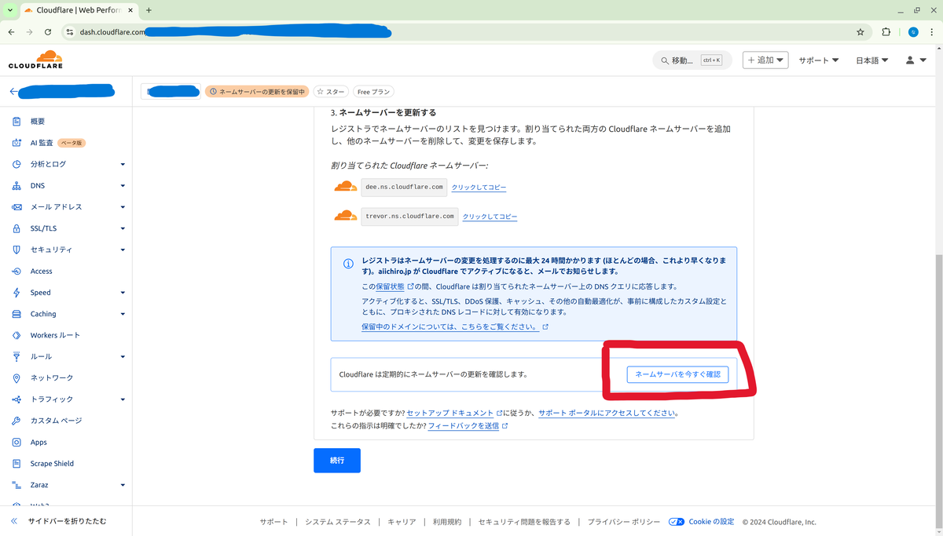943x536 pixels.
Task: Open the 追加 dropdown button
Action: point(765,60)
